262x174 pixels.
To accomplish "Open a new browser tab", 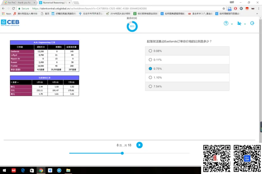I will 76,3.
